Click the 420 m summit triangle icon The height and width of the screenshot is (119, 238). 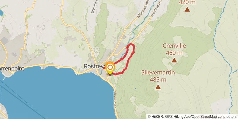click(187, 9)
